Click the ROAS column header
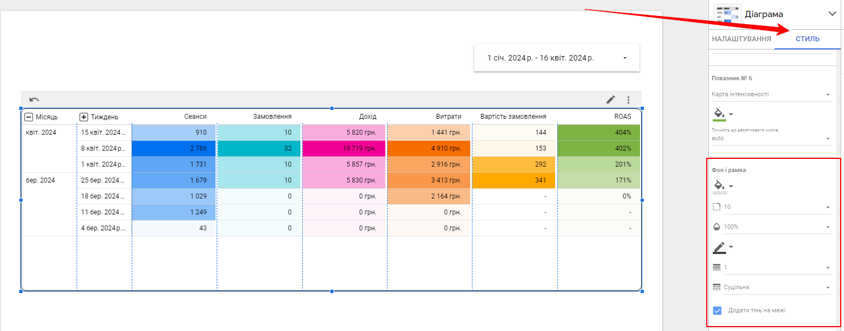This screenshot has height=331, width=844. pyautogui.click(x=623, y=117)
